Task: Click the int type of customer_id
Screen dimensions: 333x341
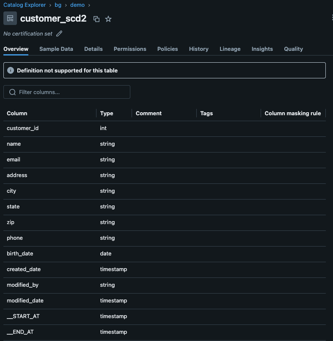Action: [103, 128]
